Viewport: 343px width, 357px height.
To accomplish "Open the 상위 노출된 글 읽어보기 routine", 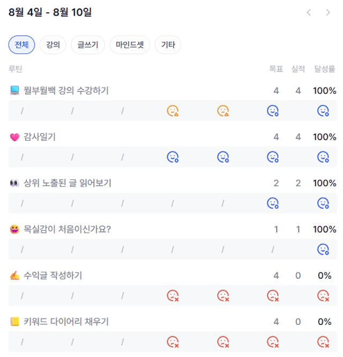I will [68, 183].
